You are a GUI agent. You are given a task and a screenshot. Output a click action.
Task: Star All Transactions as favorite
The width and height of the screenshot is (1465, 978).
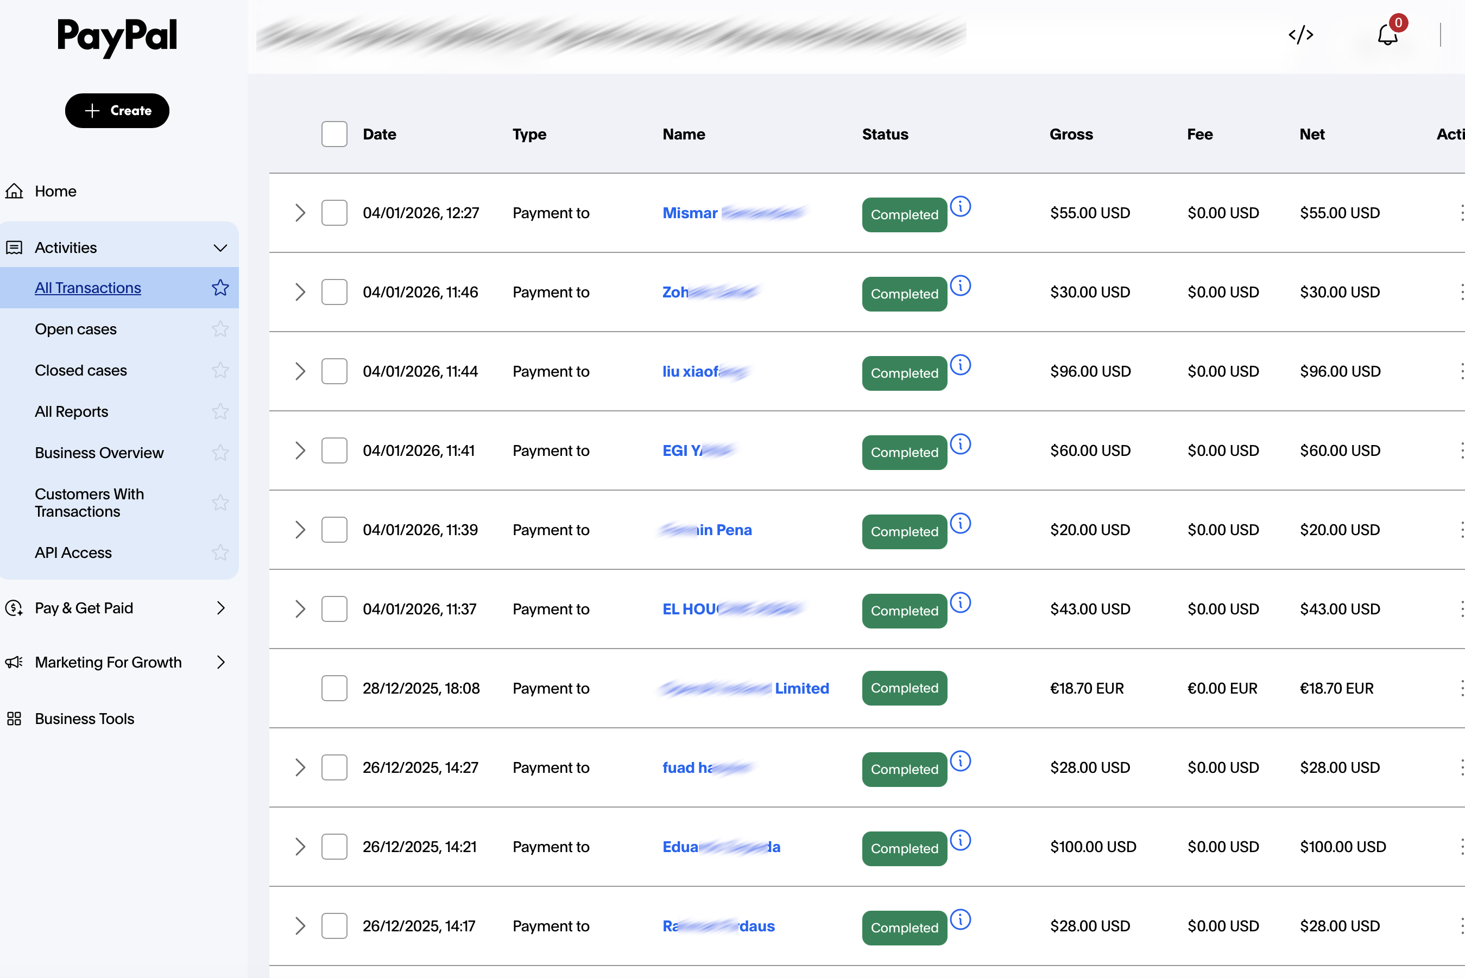[x=220, y=288]
